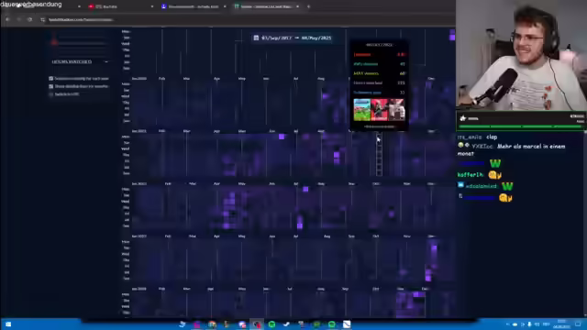This screenshot has width=587, height=330.
Task: Close the YouTube browser tab
Action: coord(152,6)
